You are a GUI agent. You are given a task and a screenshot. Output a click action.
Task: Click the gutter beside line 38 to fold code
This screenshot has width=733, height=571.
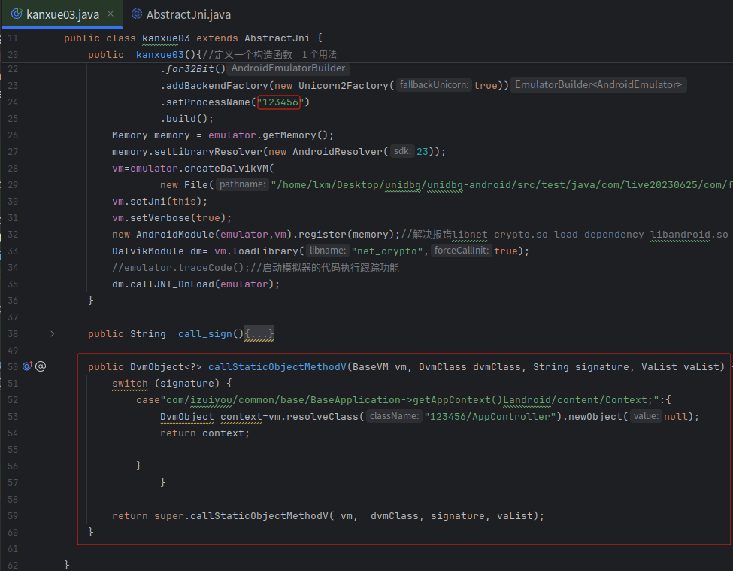click(x=51, y=333)
